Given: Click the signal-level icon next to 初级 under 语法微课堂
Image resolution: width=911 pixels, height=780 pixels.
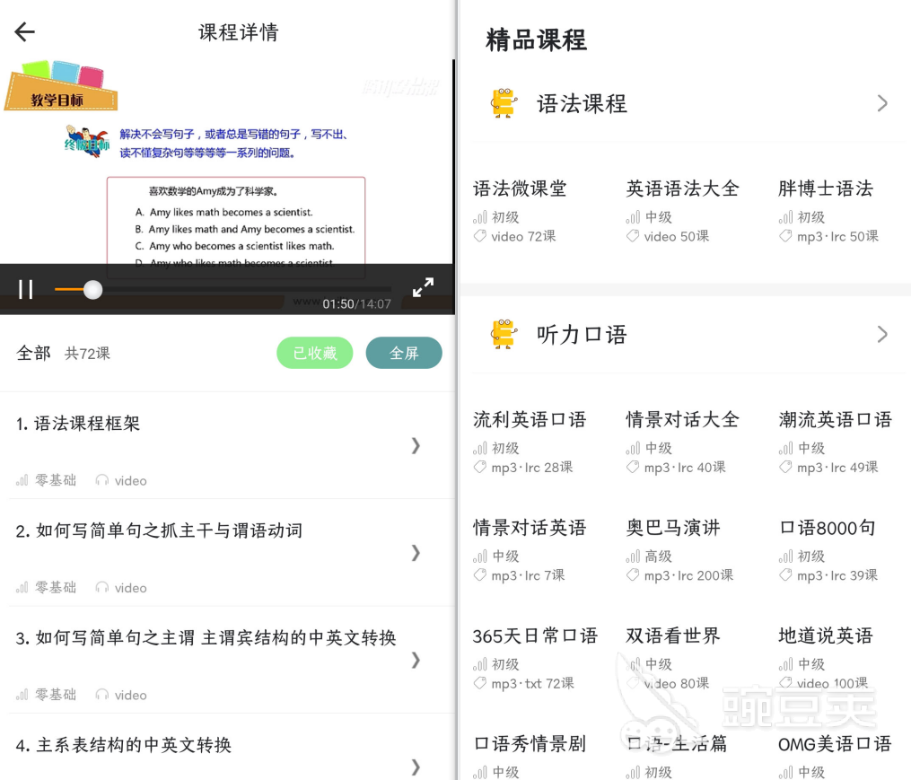Looking at the screenshot, I should point(479,217).
